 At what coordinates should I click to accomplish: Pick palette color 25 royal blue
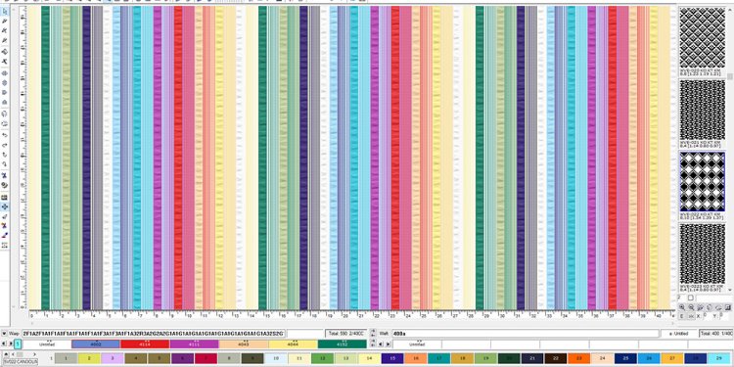click(x=626, y=358)
